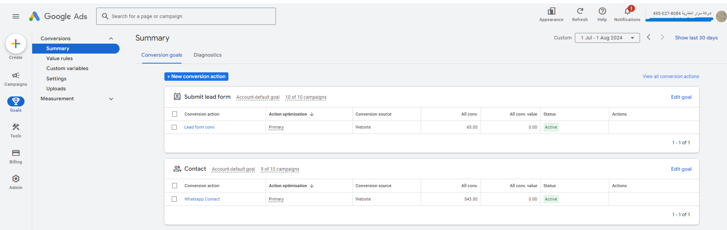Screen dimensions: 727x230
Task: Click New conversion action button
Action: tap(196, 77)
